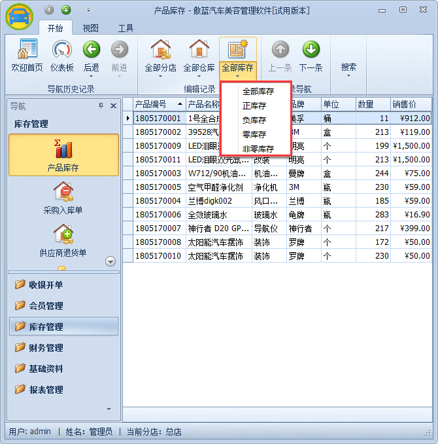Image resolution: width=438 pixels, height=444 pixels.
Task: Expand the 财务管理 navigation group
Action: (46, 348)
